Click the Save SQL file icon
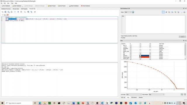The image size is (187, 105). pyautogui.click(x=8, y=12)
